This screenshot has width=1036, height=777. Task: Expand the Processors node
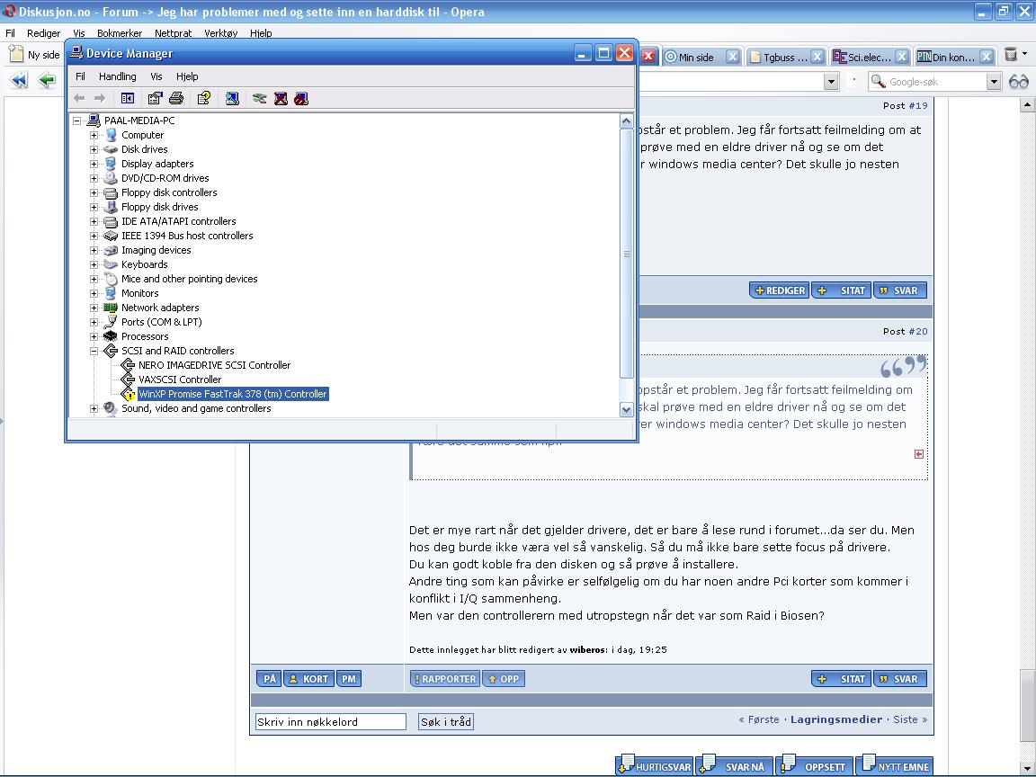click(94, 336)
